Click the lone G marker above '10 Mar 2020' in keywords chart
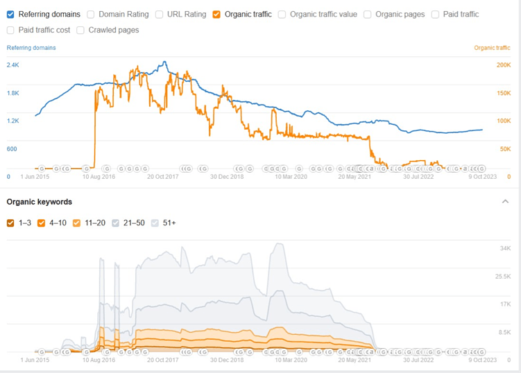 click(x=300, y=352)
